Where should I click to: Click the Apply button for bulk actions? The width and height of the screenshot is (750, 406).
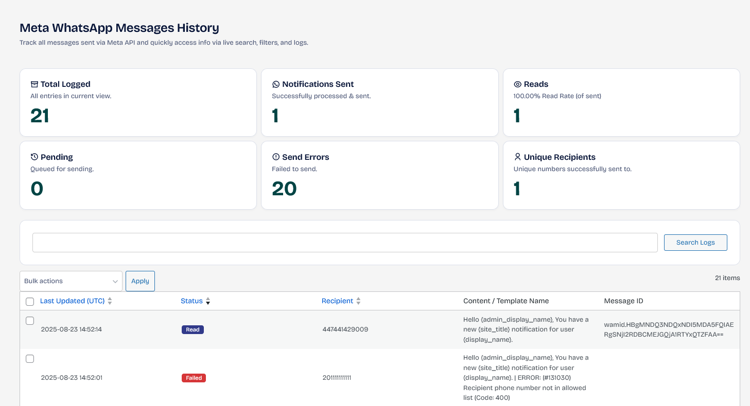pos(140,281)
